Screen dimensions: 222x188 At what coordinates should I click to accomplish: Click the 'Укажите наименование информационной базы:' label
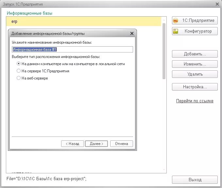coord(52,42)
